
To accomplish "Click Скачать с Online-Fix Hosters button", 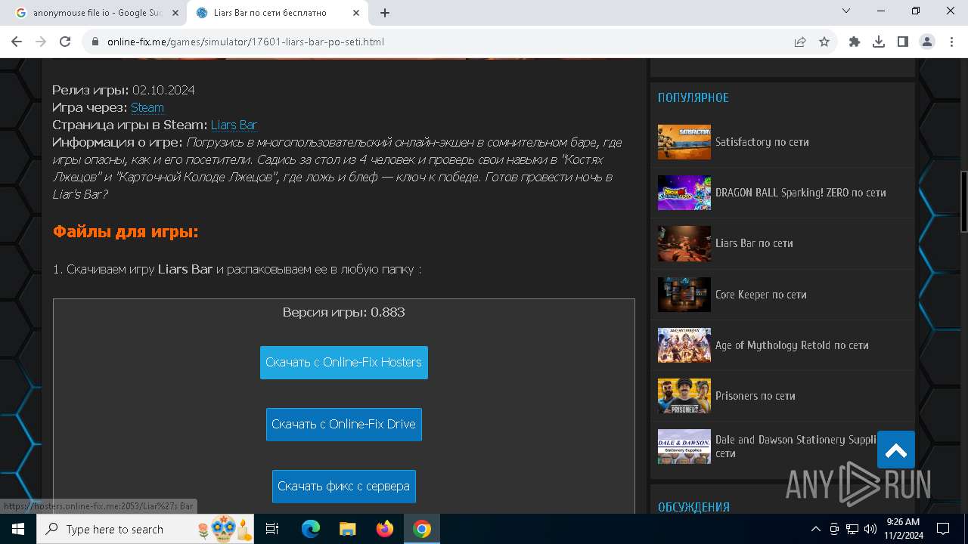I will [x=344, y=363].
